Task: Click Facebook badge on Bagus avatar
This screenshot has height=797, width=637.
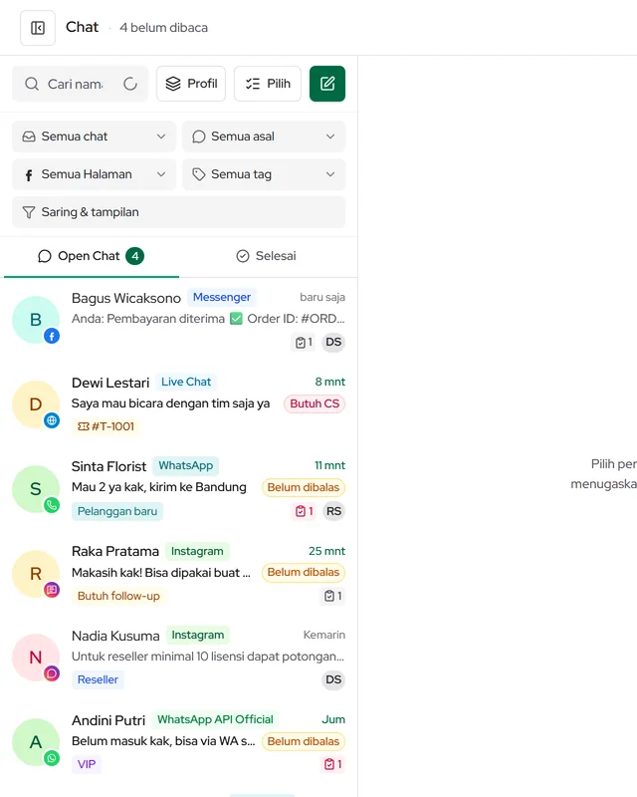Action: 52,336
